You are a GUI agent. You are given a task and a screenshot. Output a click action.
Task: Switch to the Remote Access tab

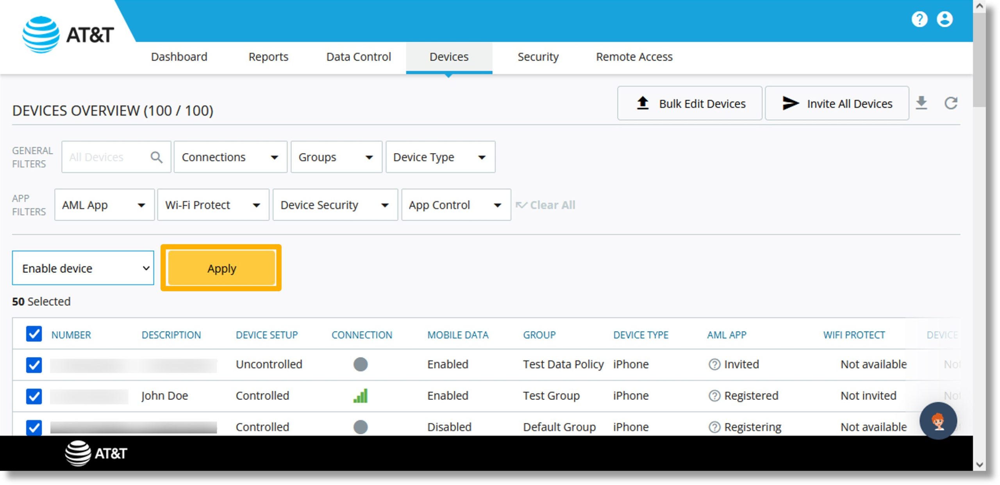[x=634, y=57]
